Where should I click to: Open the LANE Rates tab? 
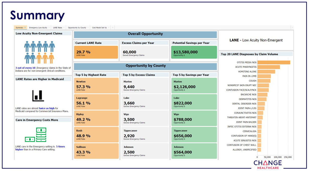tap(57, 28)
